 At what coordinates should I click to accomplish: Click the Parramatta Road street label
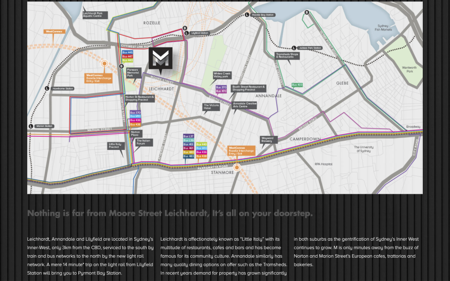coord(213,167)
